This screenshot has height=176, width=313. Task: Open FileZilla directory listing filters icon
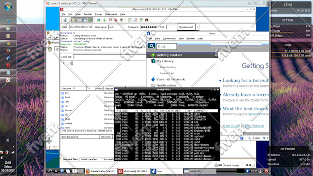pos(130,20)
